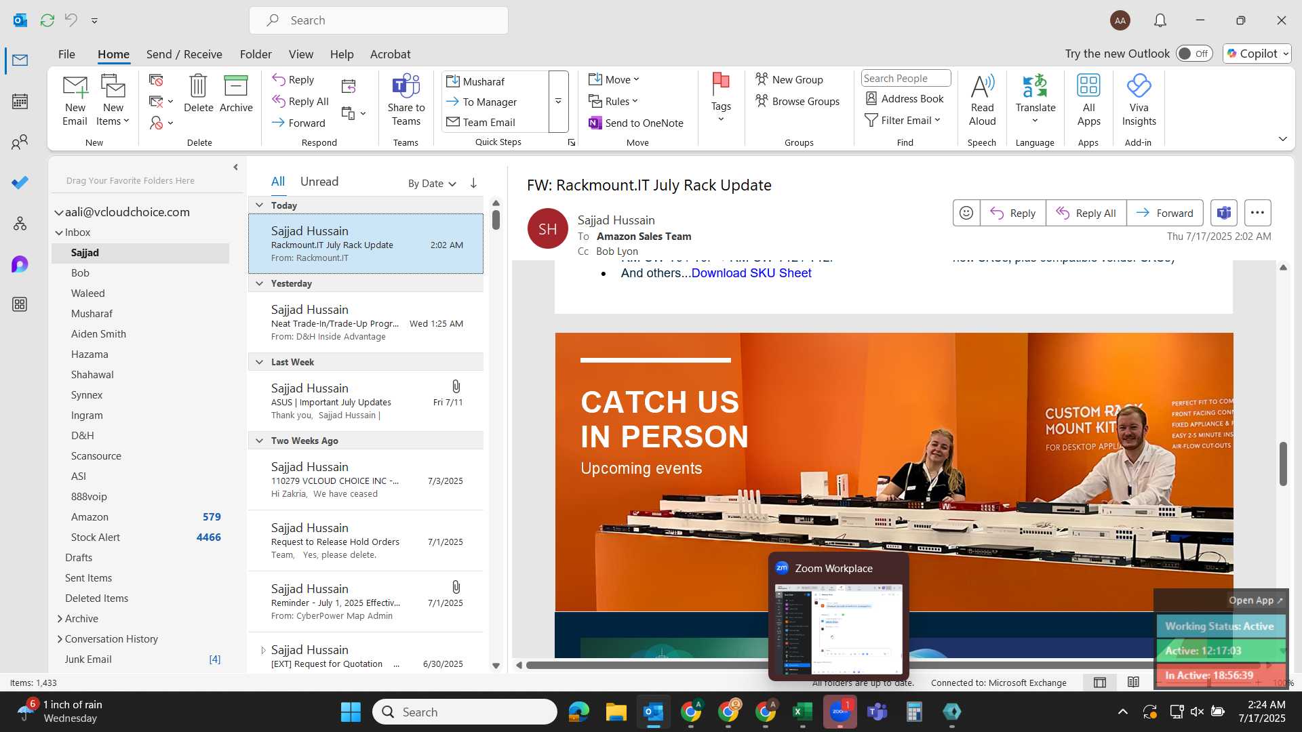Click the Address Book icon
This screenshot has height=732, width=1302.
tap(904, 98)
